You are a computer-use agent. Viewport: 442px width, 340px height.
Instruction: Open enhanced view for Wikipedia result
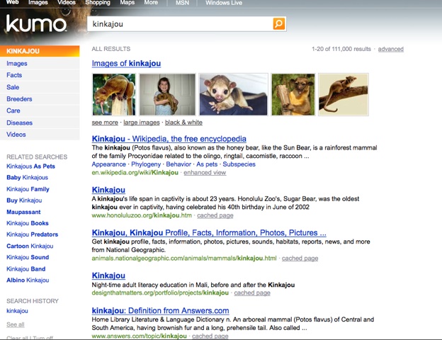205,173
